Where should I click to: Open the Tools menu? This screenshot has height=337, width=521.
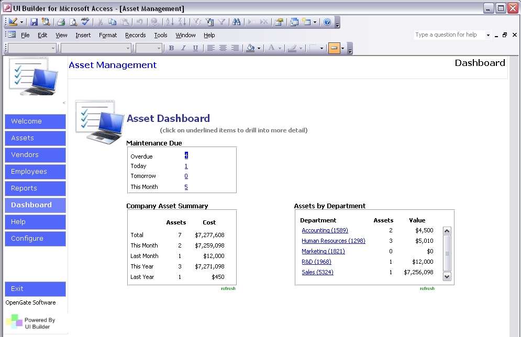coord(160,35)
